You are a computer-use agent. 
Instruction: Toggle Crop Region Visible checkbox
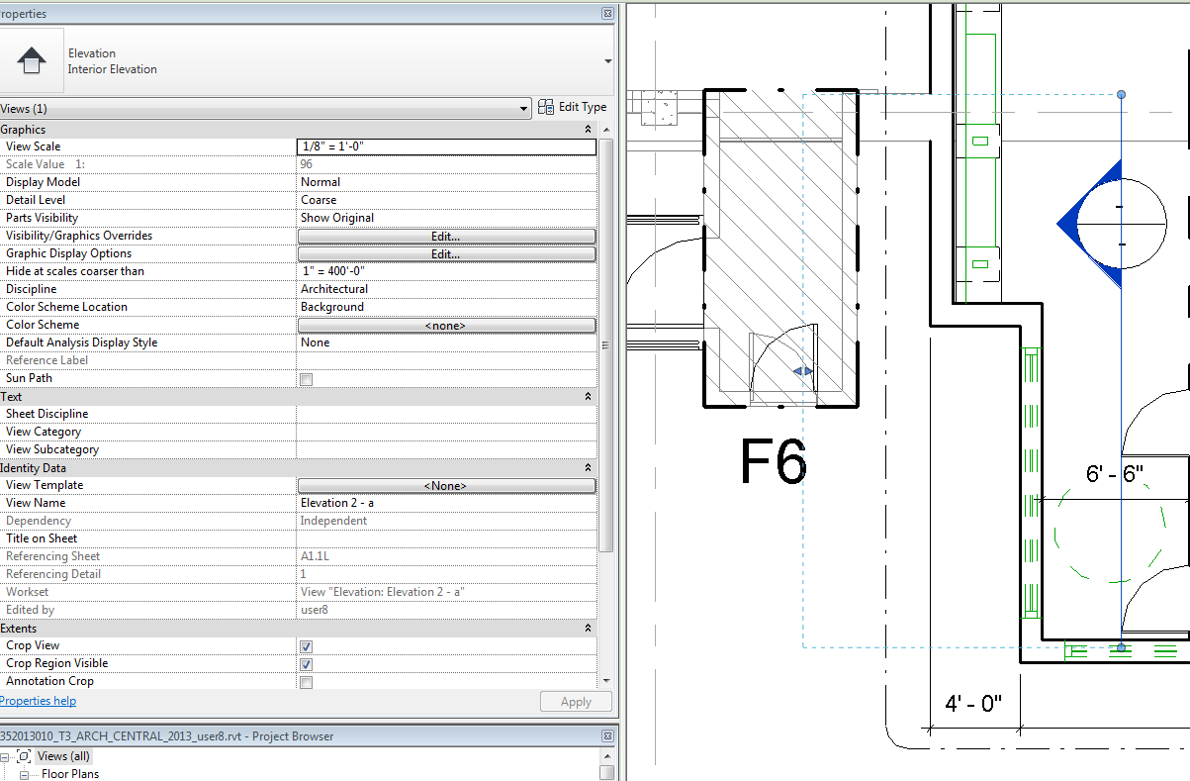[307, 664]
